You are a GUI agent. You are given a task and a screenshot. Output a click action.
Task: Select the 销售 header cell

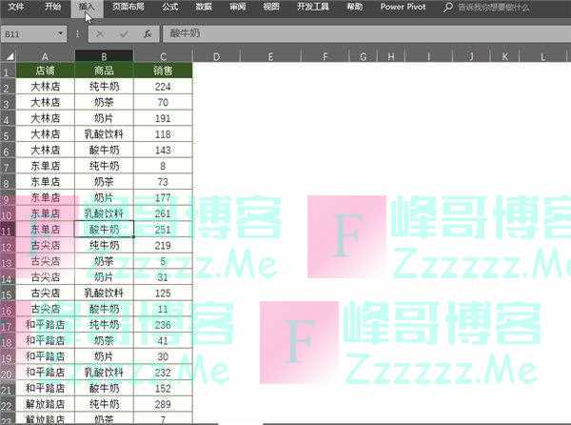[163, 71]
